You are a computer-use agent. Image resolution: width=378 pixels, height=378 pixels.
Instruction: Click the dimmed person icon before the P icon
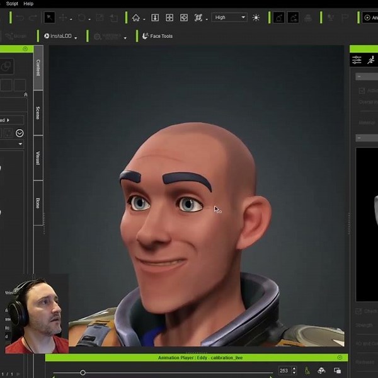pyautogui.click(x=331, y=18)
